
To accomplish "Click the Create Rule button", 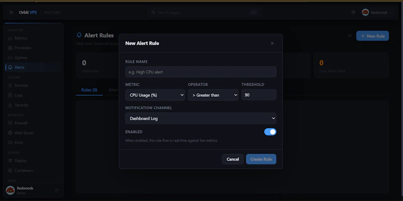I will click(x=261, y=159).
